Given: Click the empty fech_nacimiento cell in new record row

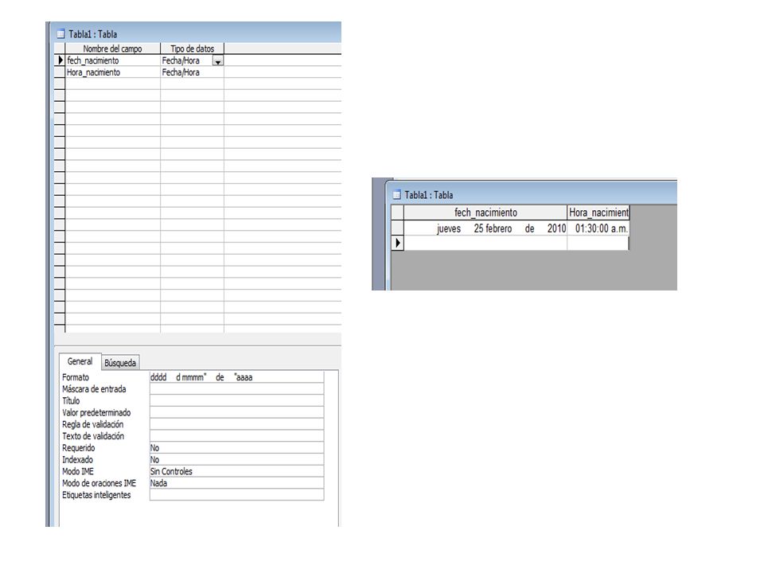Looking at the screenshot, I should coord(485,243).
